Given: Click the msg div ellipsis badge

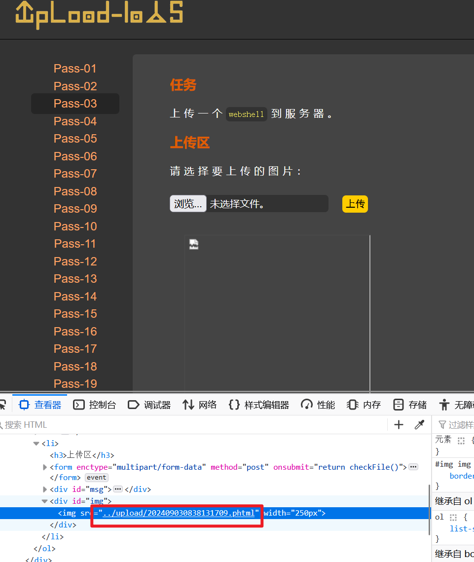Looking at the screenshot, I should pyautogui.click(x=118, y=489).
